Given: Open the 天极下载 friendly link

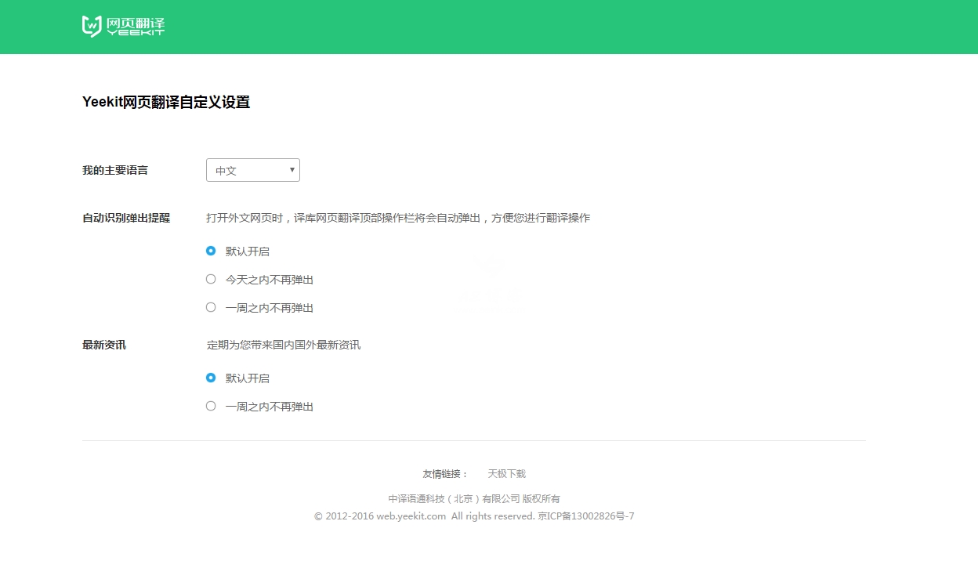Looking at the screenshot, I should (x=506, y=474).
